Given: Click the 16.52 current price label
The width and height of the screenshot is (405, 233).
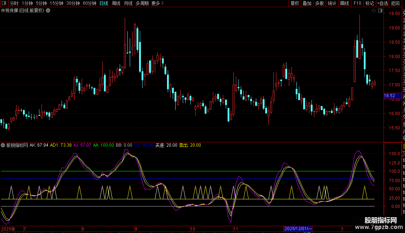Looking at the screenshot, I should tap(389, 96).
